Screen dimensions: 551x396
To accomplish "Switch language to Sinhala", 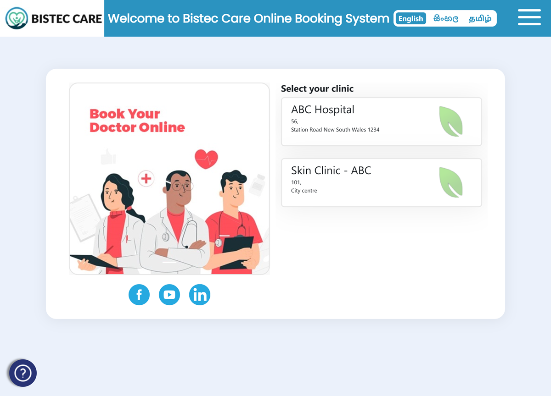I will point(445,19).
